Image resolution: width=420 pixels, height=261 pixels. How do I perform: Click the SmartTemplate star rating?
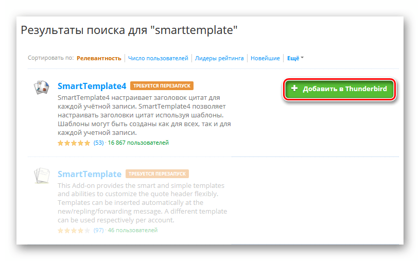coord(74,230)
